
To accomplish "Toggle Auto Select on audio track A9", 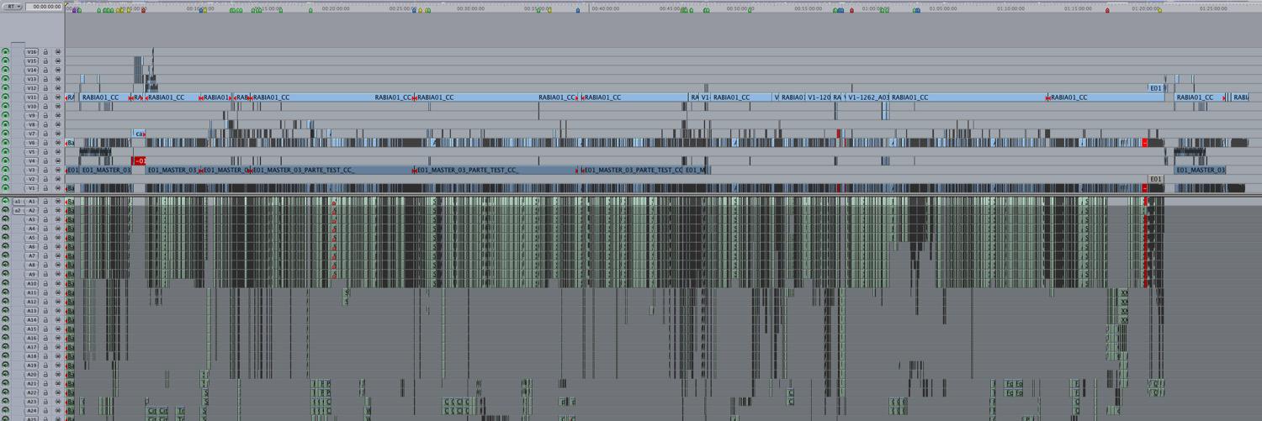I will [58, 275].
